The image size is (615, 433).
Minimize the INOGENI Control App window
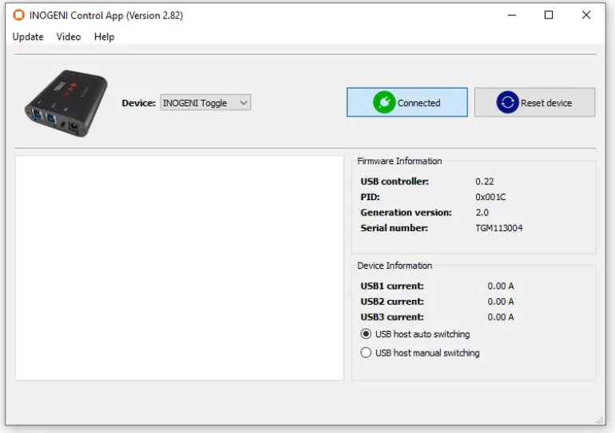512,15
